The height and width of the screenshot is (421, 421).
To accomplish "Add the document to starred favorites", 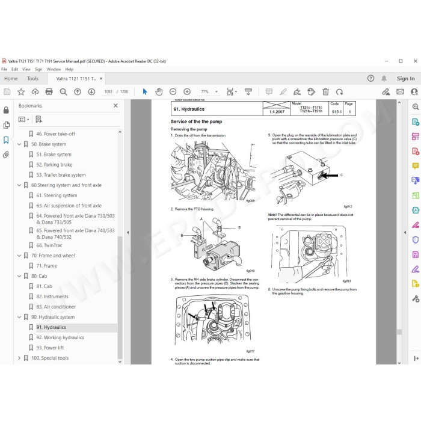I will pyautogui.click(x=21, y=92).
